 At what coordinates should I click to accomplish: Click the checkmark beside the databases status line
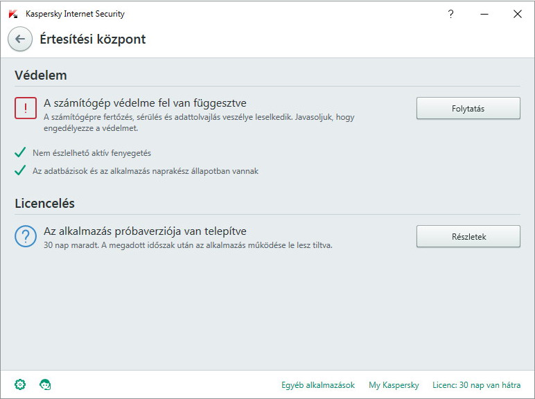pyautogui.click(x=20, y=170)
